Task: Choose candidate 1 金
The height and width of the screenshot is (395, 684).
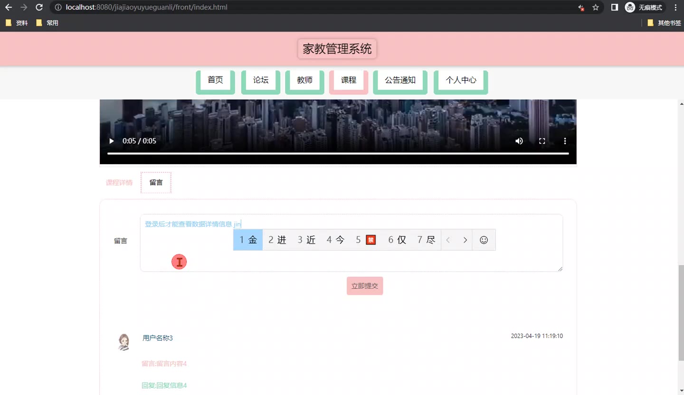Action: tap(248, 240)
